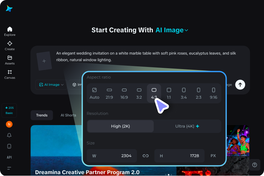The height and width of the screenshot is (176, 264).
Task: Select 2:3 aspect ratio
Action: click(x=199, y=93)
